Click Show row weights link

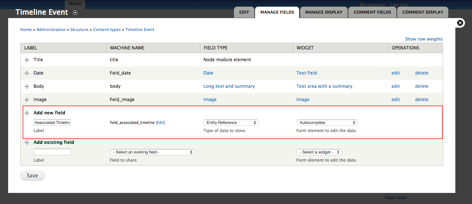pos(424,39)
